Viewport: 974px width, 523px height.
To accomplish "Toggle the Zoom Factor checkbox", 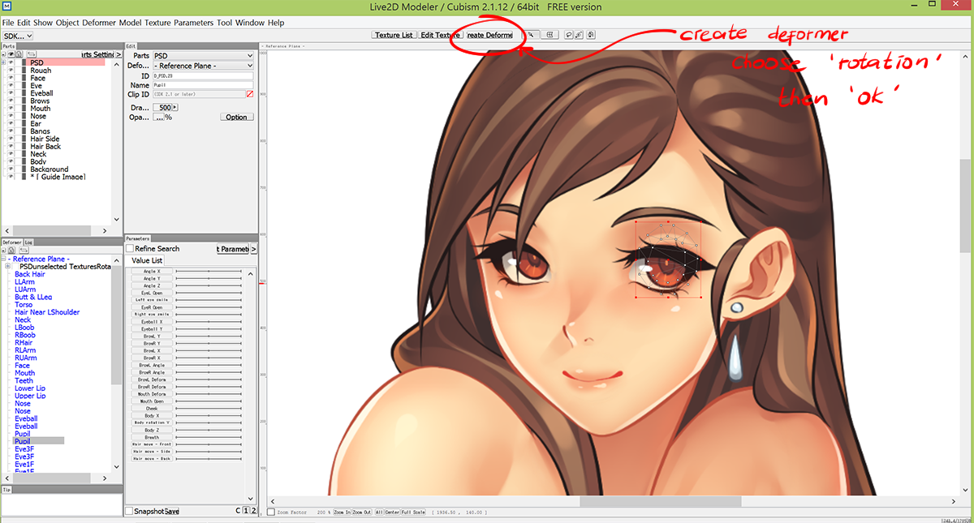I will [271, 512].
